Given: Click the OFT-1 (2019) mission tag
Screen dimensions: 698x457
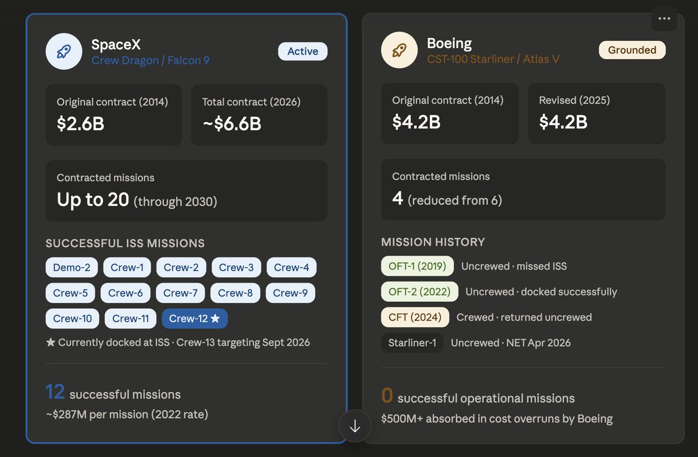Looking at the screenshot, I should pyautogui.click(x=417, y=266).
